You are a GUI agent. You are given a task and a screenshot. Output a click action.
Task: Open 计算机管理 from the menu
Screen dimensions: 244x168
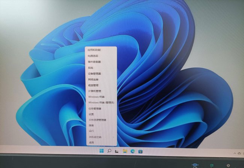(101, 91)
